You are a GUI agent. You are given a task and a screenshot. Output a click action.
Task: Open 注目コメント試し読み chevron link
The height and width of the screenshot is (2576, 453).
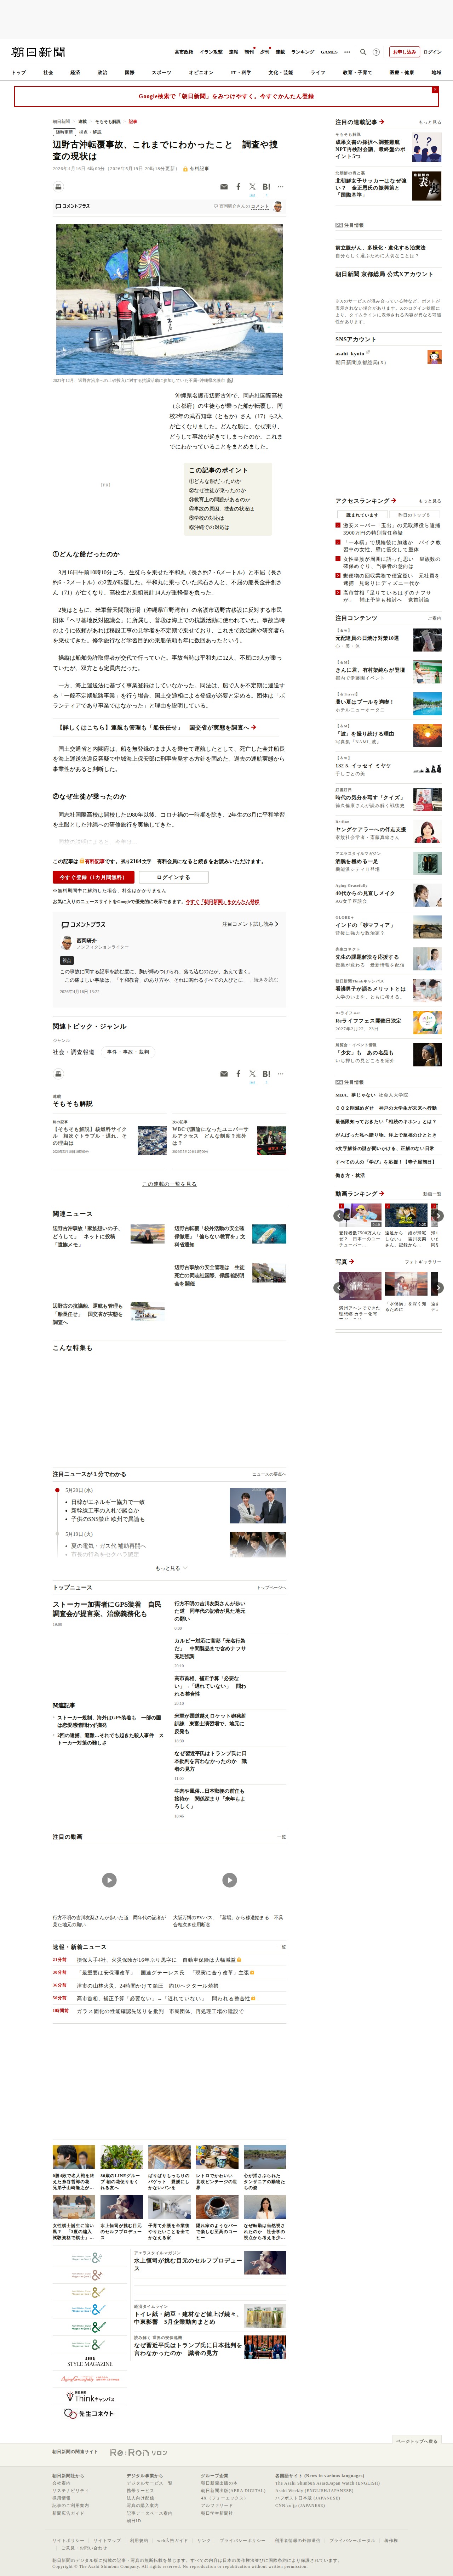coord(250,924)
